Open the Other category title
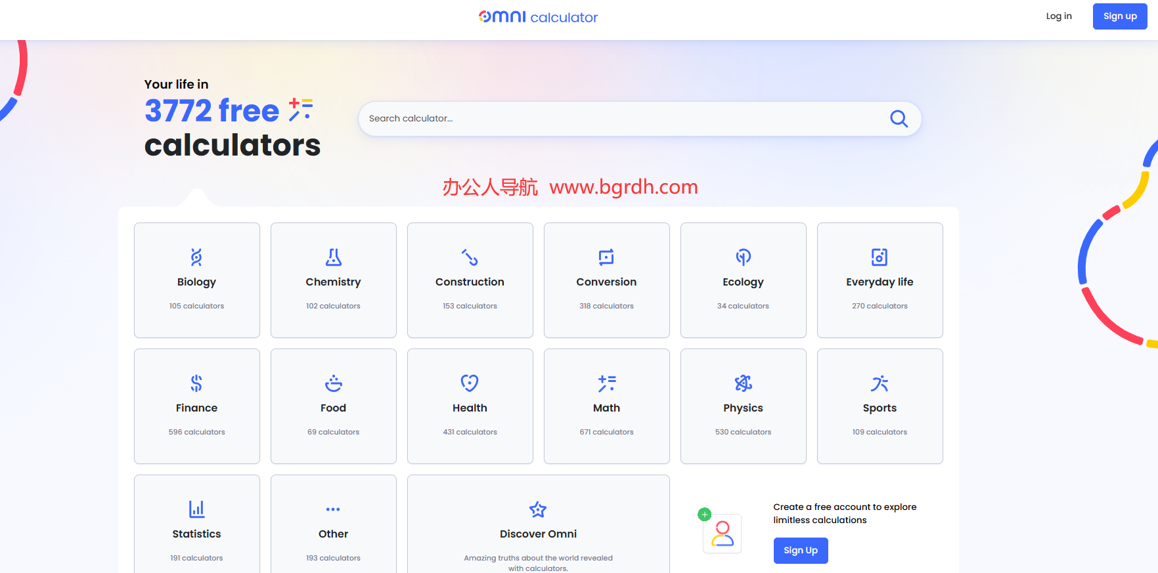Screen dimensions: 1158x573 pos(333,534)
